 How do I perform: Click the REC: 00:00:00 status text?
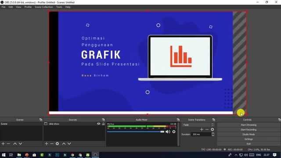coord(235,149)
